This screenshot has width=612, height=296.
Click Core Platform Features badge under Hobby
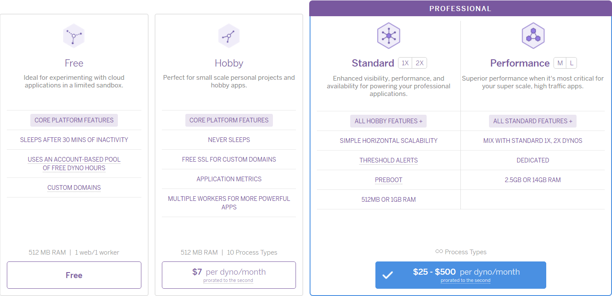(x=229, y=120)
